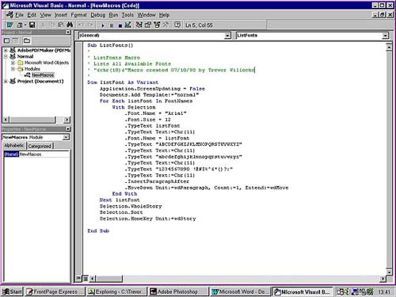Toggle Design Mode icon in the toolbar
Viewport: 396px width, 297px height.
click(128, 25)
